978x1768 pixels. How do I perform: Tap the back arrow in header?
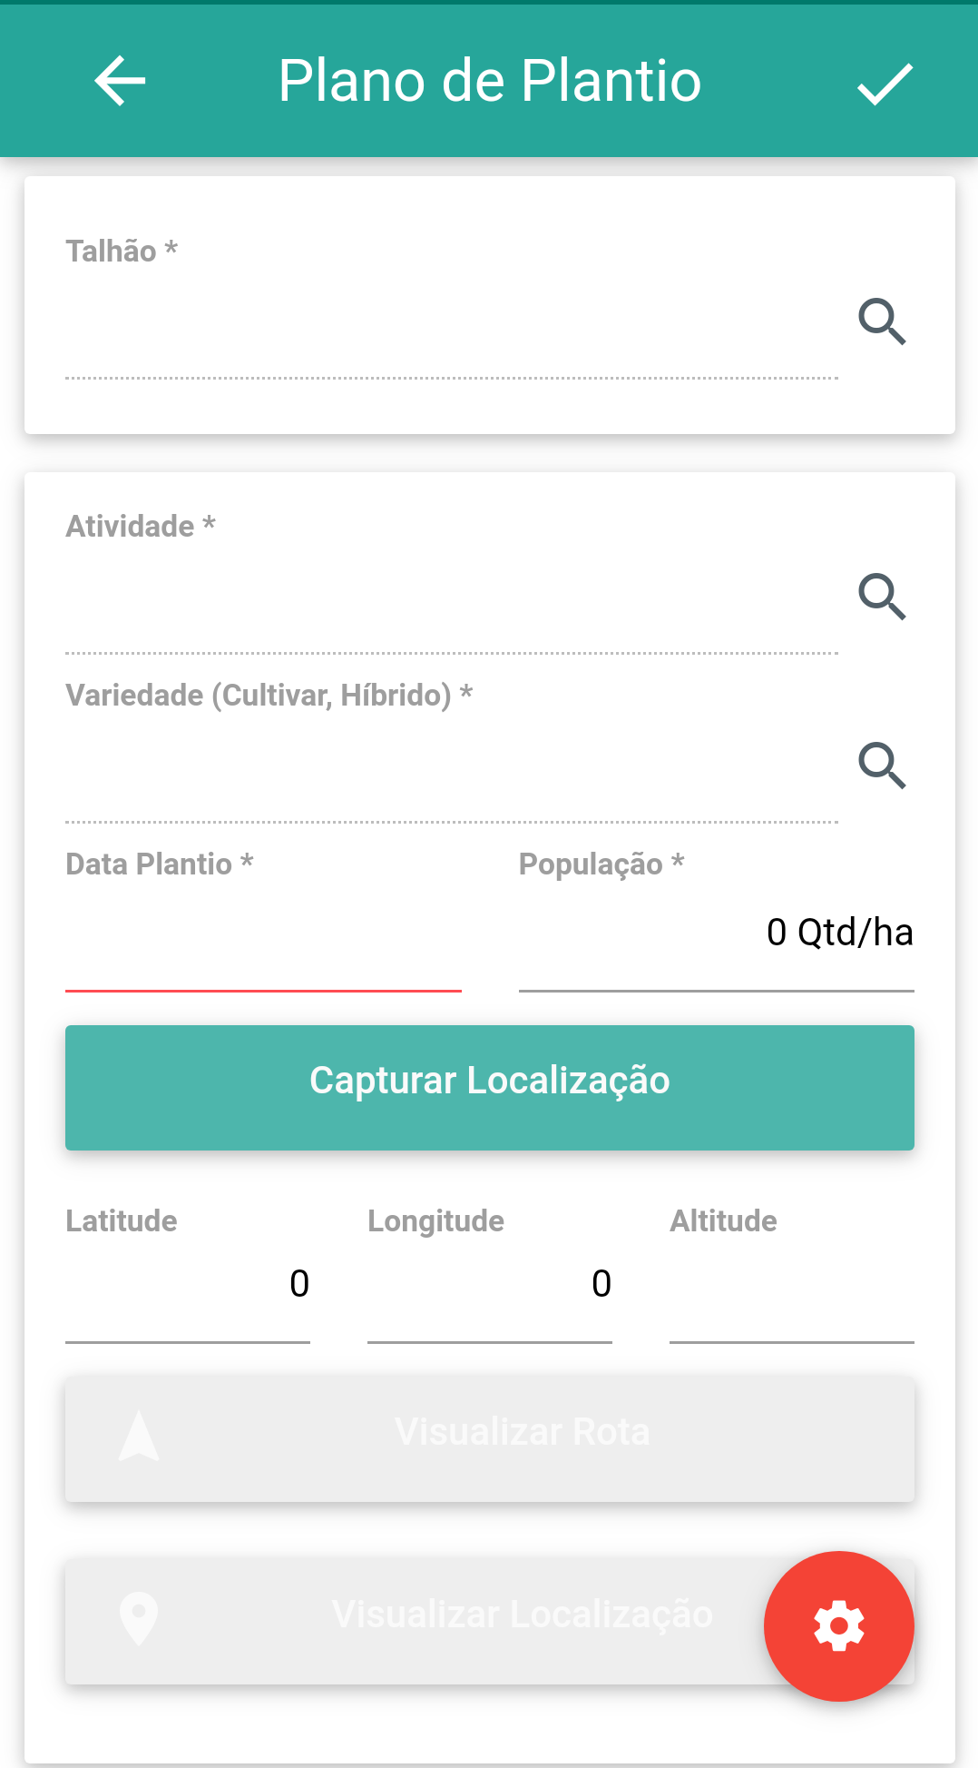pyautogui.click(x=120, y=81)
